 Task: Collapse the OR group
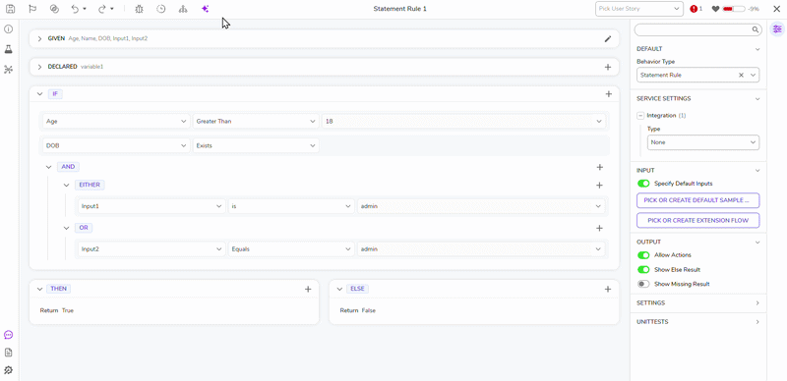[x=66, y=228]
